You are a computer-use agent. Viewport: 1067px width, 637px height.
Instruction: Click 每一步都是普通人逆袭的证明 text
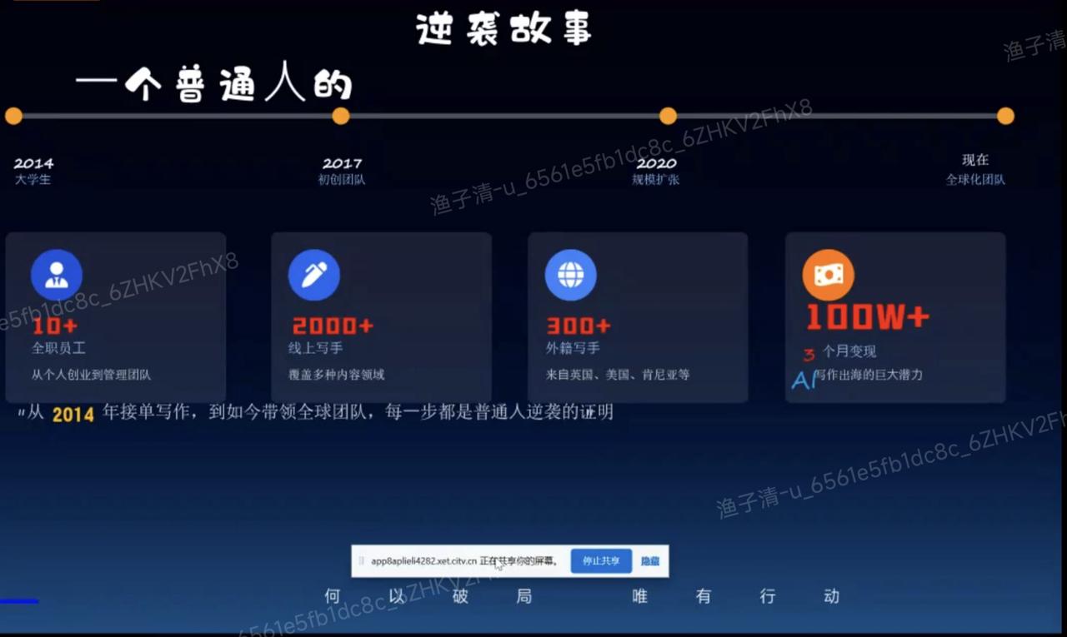(x=500, y=411)
